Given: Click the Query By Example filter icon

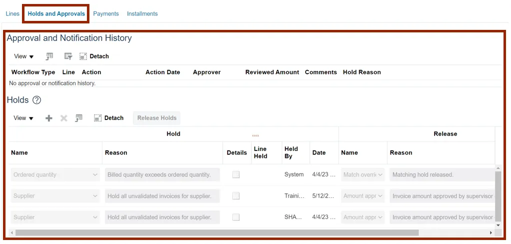Looking at the screenshot, I should (68, 56).
